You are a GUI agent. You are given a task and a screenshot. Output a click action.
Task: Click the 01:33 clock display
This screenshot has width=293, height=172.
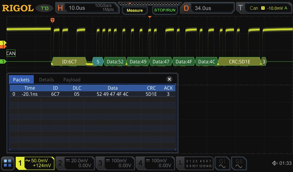tap(285, 163)
